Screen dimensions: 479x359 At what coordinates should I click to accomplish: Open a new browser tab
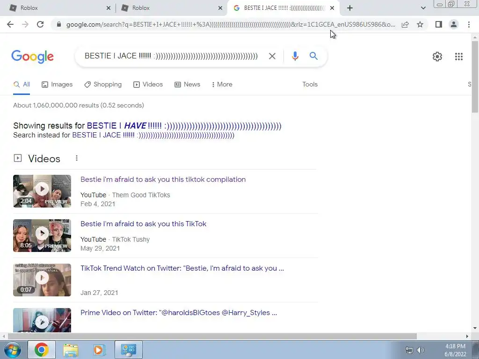point(350,8)
